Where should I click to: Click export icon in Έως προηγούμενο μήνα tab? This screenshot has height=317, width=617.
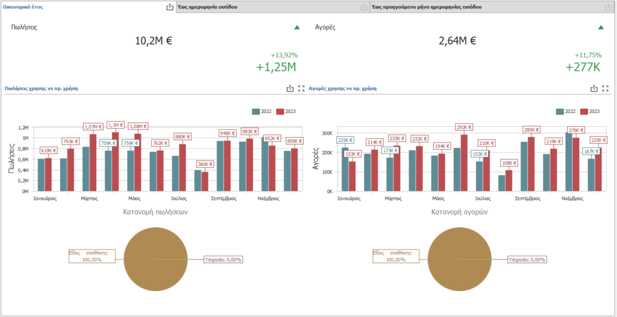click(608, 7)
